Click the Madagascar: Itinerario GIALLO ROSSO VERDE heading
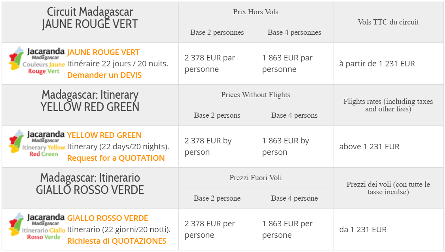 tap(90, 184)
